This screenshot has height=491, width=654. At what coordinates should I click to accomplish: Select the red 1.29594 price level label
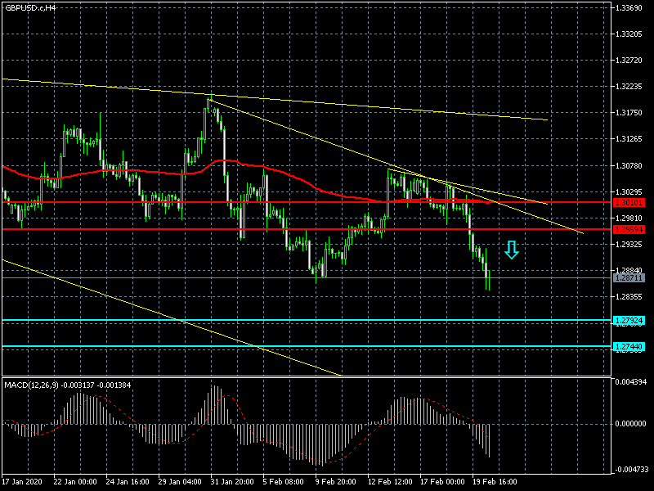pyautogui.click(x=629, y=230)
